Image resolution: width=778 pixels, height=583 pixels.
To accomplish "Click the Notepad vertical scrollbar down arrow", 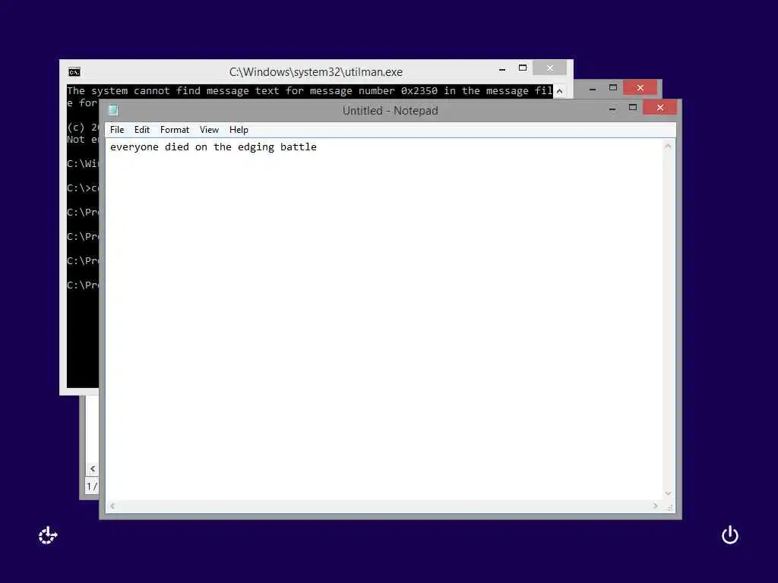I will [x=668, y=493].
